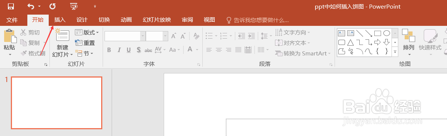Click the decrease list level icon
The height and width of the screenshot is (136, 447).
pos(242,36)
